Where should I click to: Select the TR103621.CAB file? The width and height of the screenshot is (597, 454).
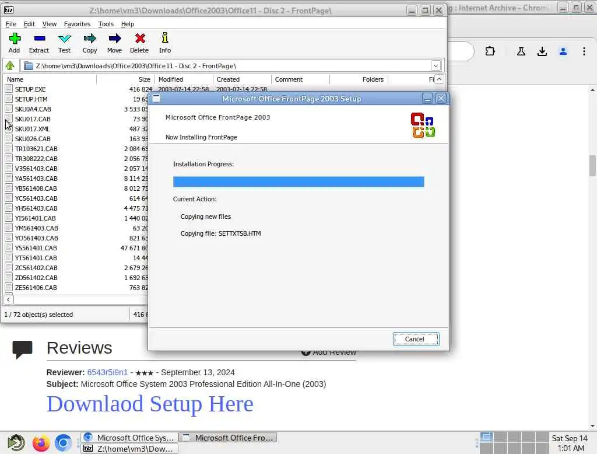tap(36, 149)
